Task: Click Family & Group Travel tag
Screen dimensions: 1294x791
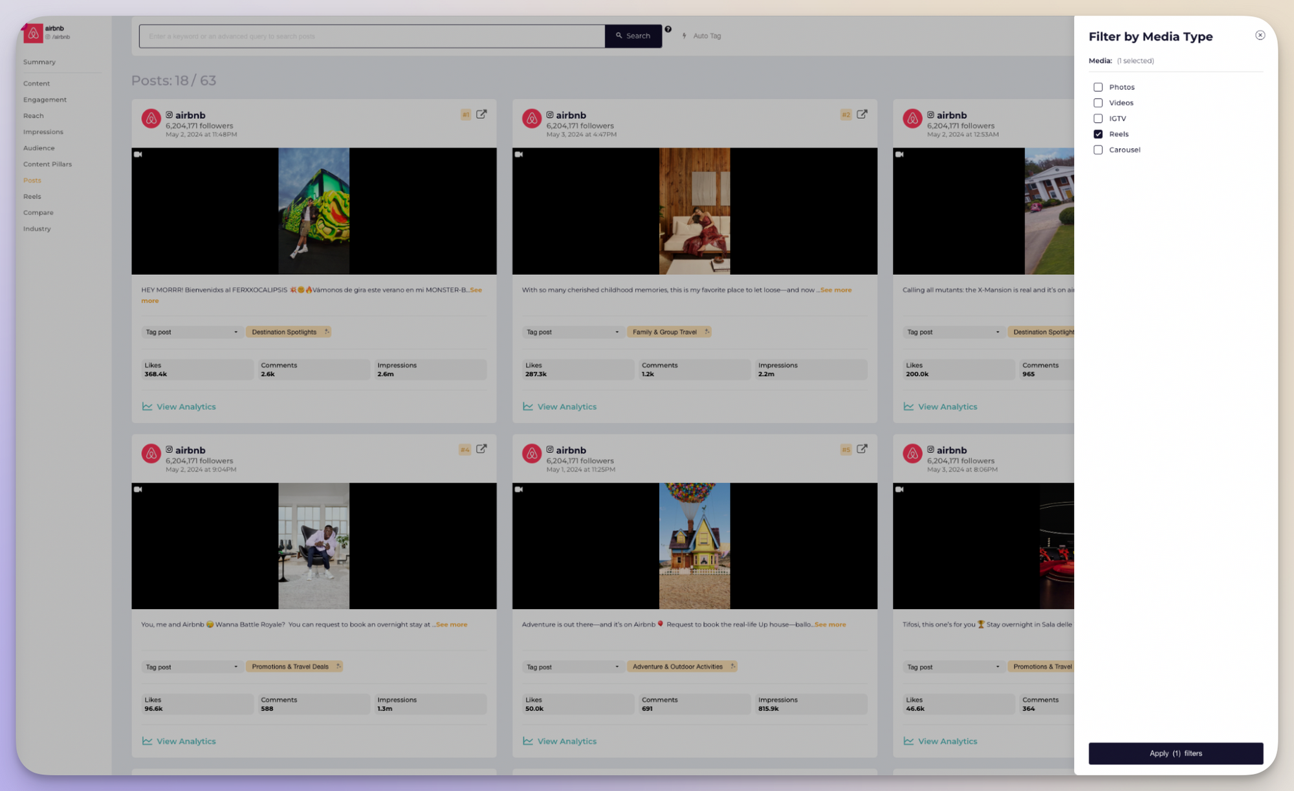Action: [669, 332]
